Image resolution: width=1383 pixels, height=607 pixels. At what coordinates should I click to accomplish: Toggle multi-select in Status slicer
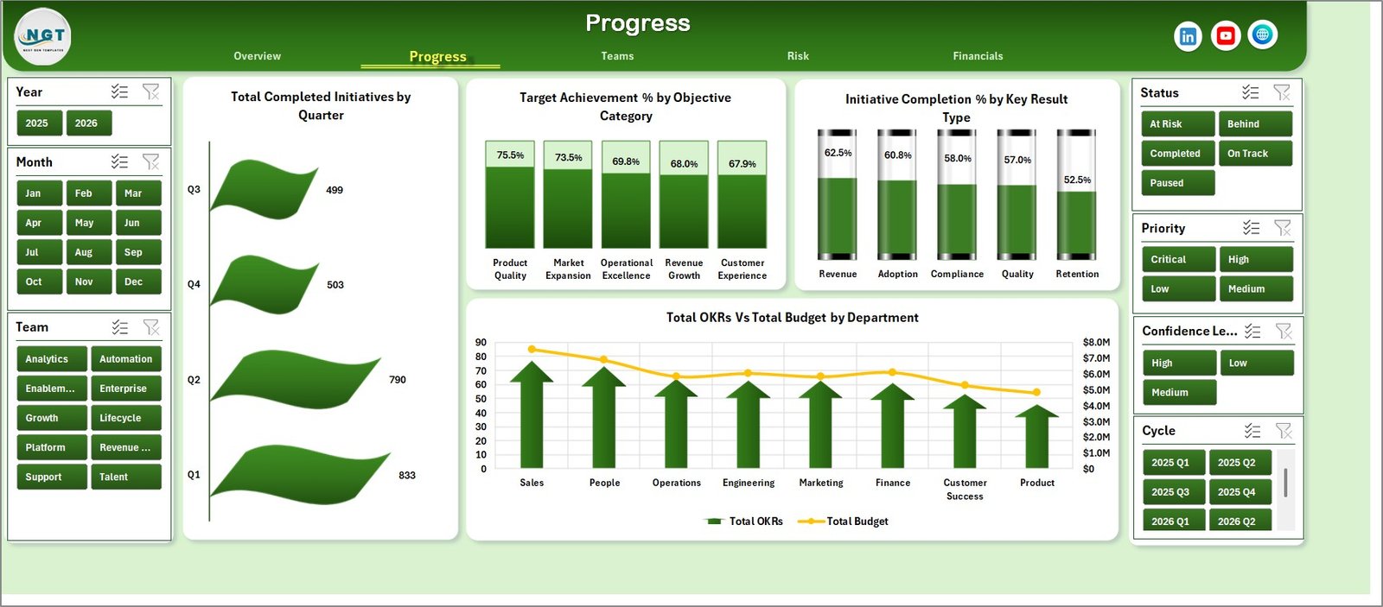(x=1251, y=92)
